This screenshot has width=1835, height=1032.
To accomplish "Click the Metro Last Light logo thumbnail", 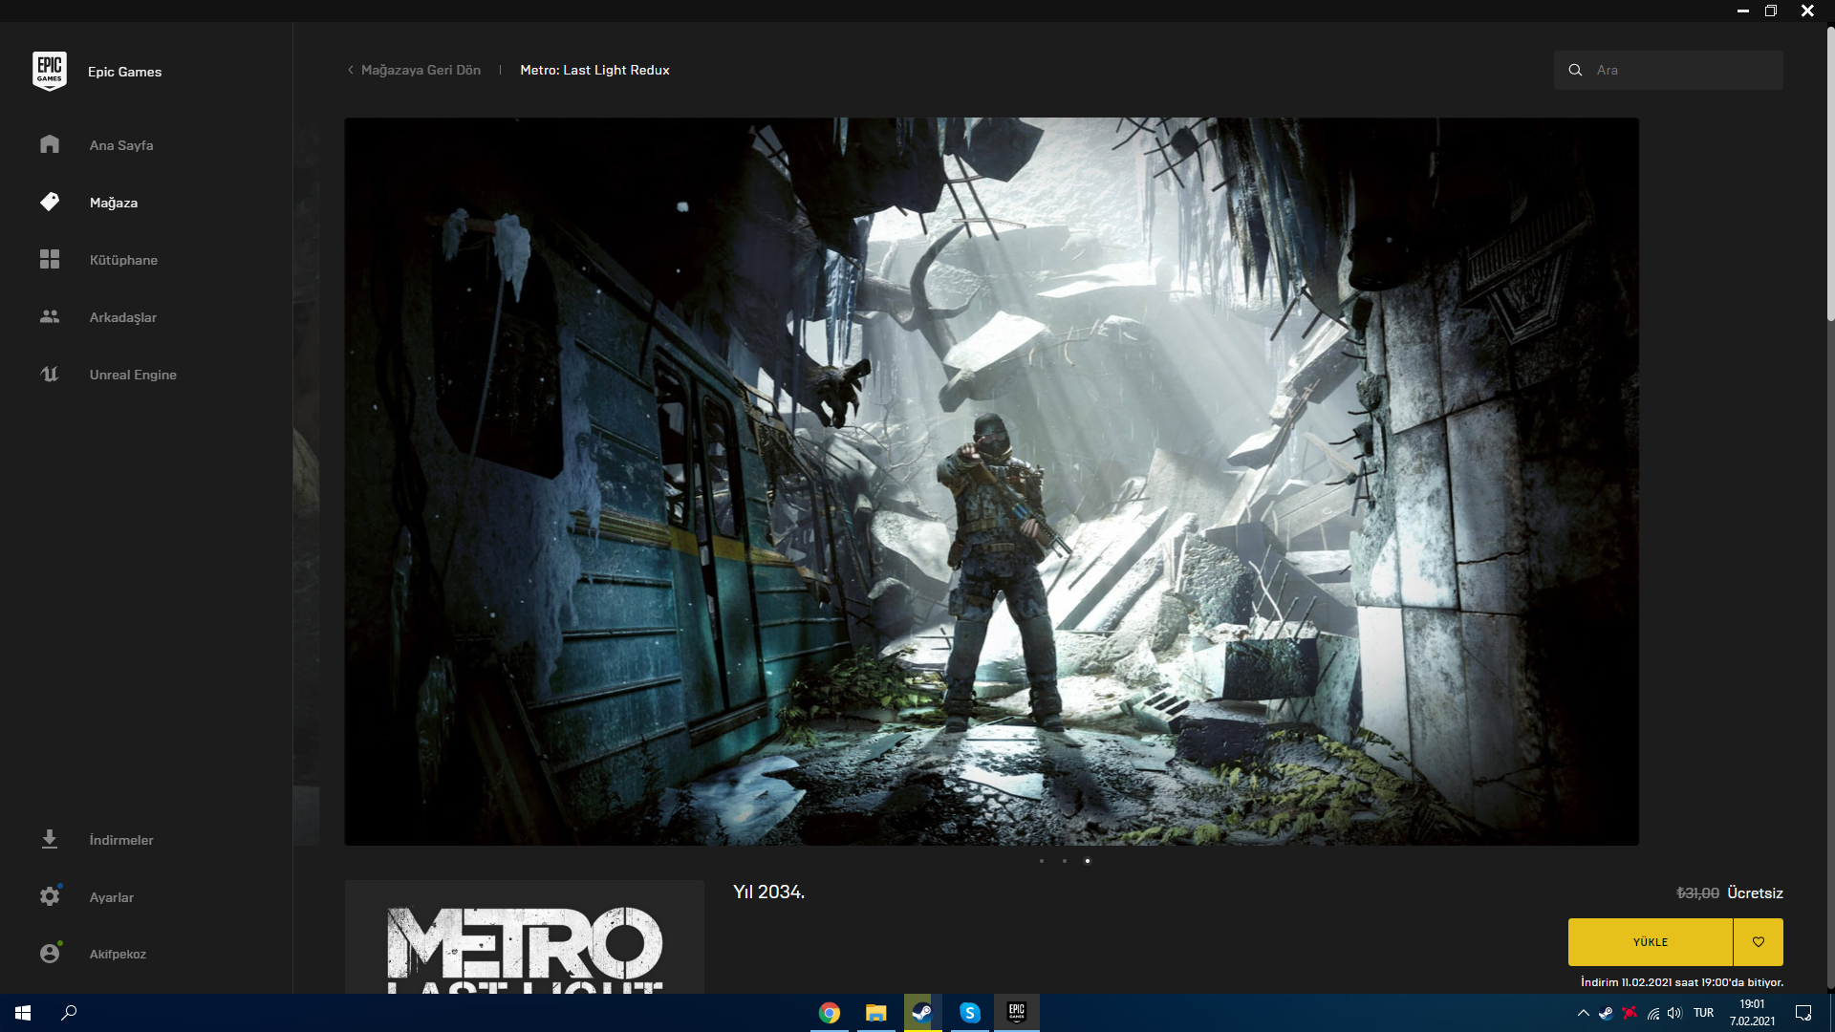I will [524, 941].
